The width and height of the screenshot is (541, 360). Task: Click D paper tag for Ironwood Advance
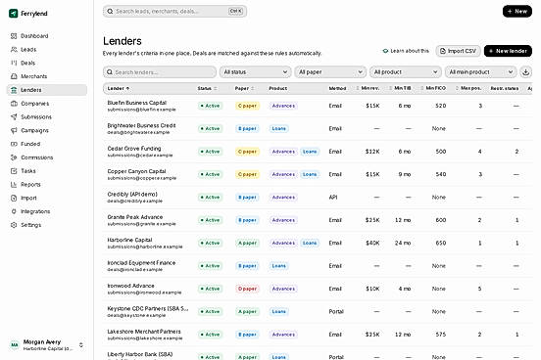247,289
